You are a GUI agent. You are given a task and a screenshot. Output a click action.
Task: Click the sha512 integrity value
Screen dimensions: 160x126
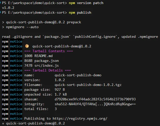(95, 104)
